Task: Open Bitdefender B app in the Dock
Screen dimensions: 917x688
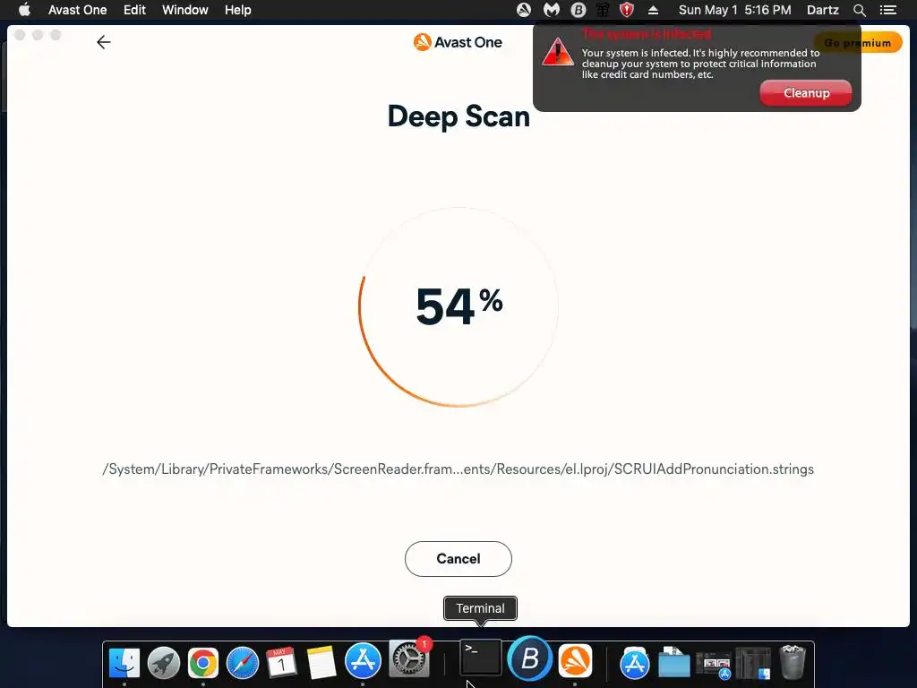Action: tap(529, 658)
